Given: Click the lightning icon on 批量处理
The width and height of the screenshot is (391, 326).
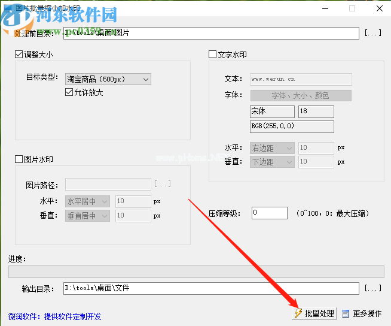Looking at the screenshot, I should [x=298, y=313].
